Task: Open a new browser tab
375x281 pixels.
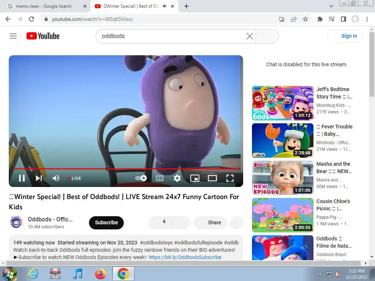Action: (186, 7)
